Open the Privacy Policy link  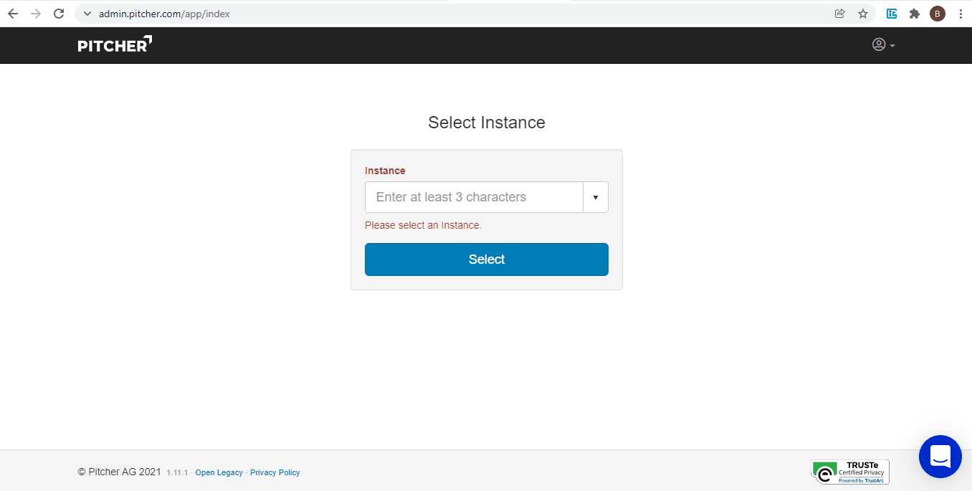click(275, 472)
